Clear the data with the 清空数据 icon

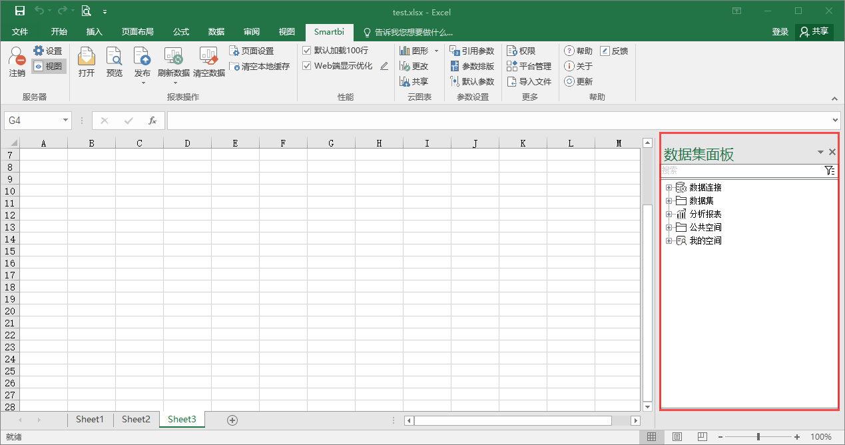209,62
